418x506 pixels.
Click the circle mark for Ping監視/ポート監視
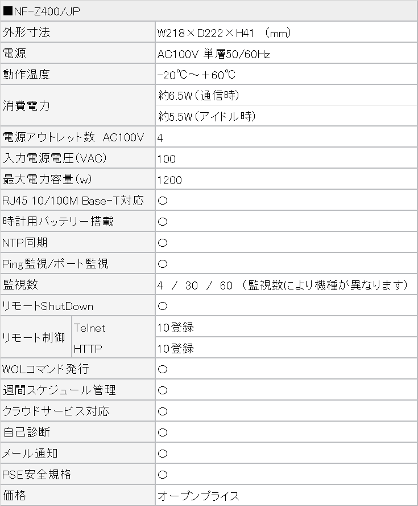coord(162,264)
